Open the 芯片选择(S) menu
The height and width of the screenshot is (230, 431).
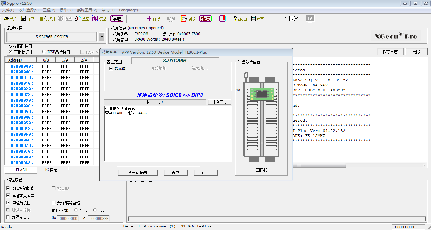click(x=28, y=10)
